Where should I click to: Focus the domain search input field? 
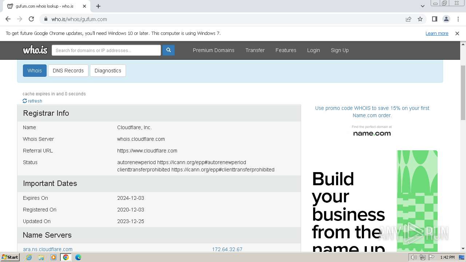pos(106,50)
